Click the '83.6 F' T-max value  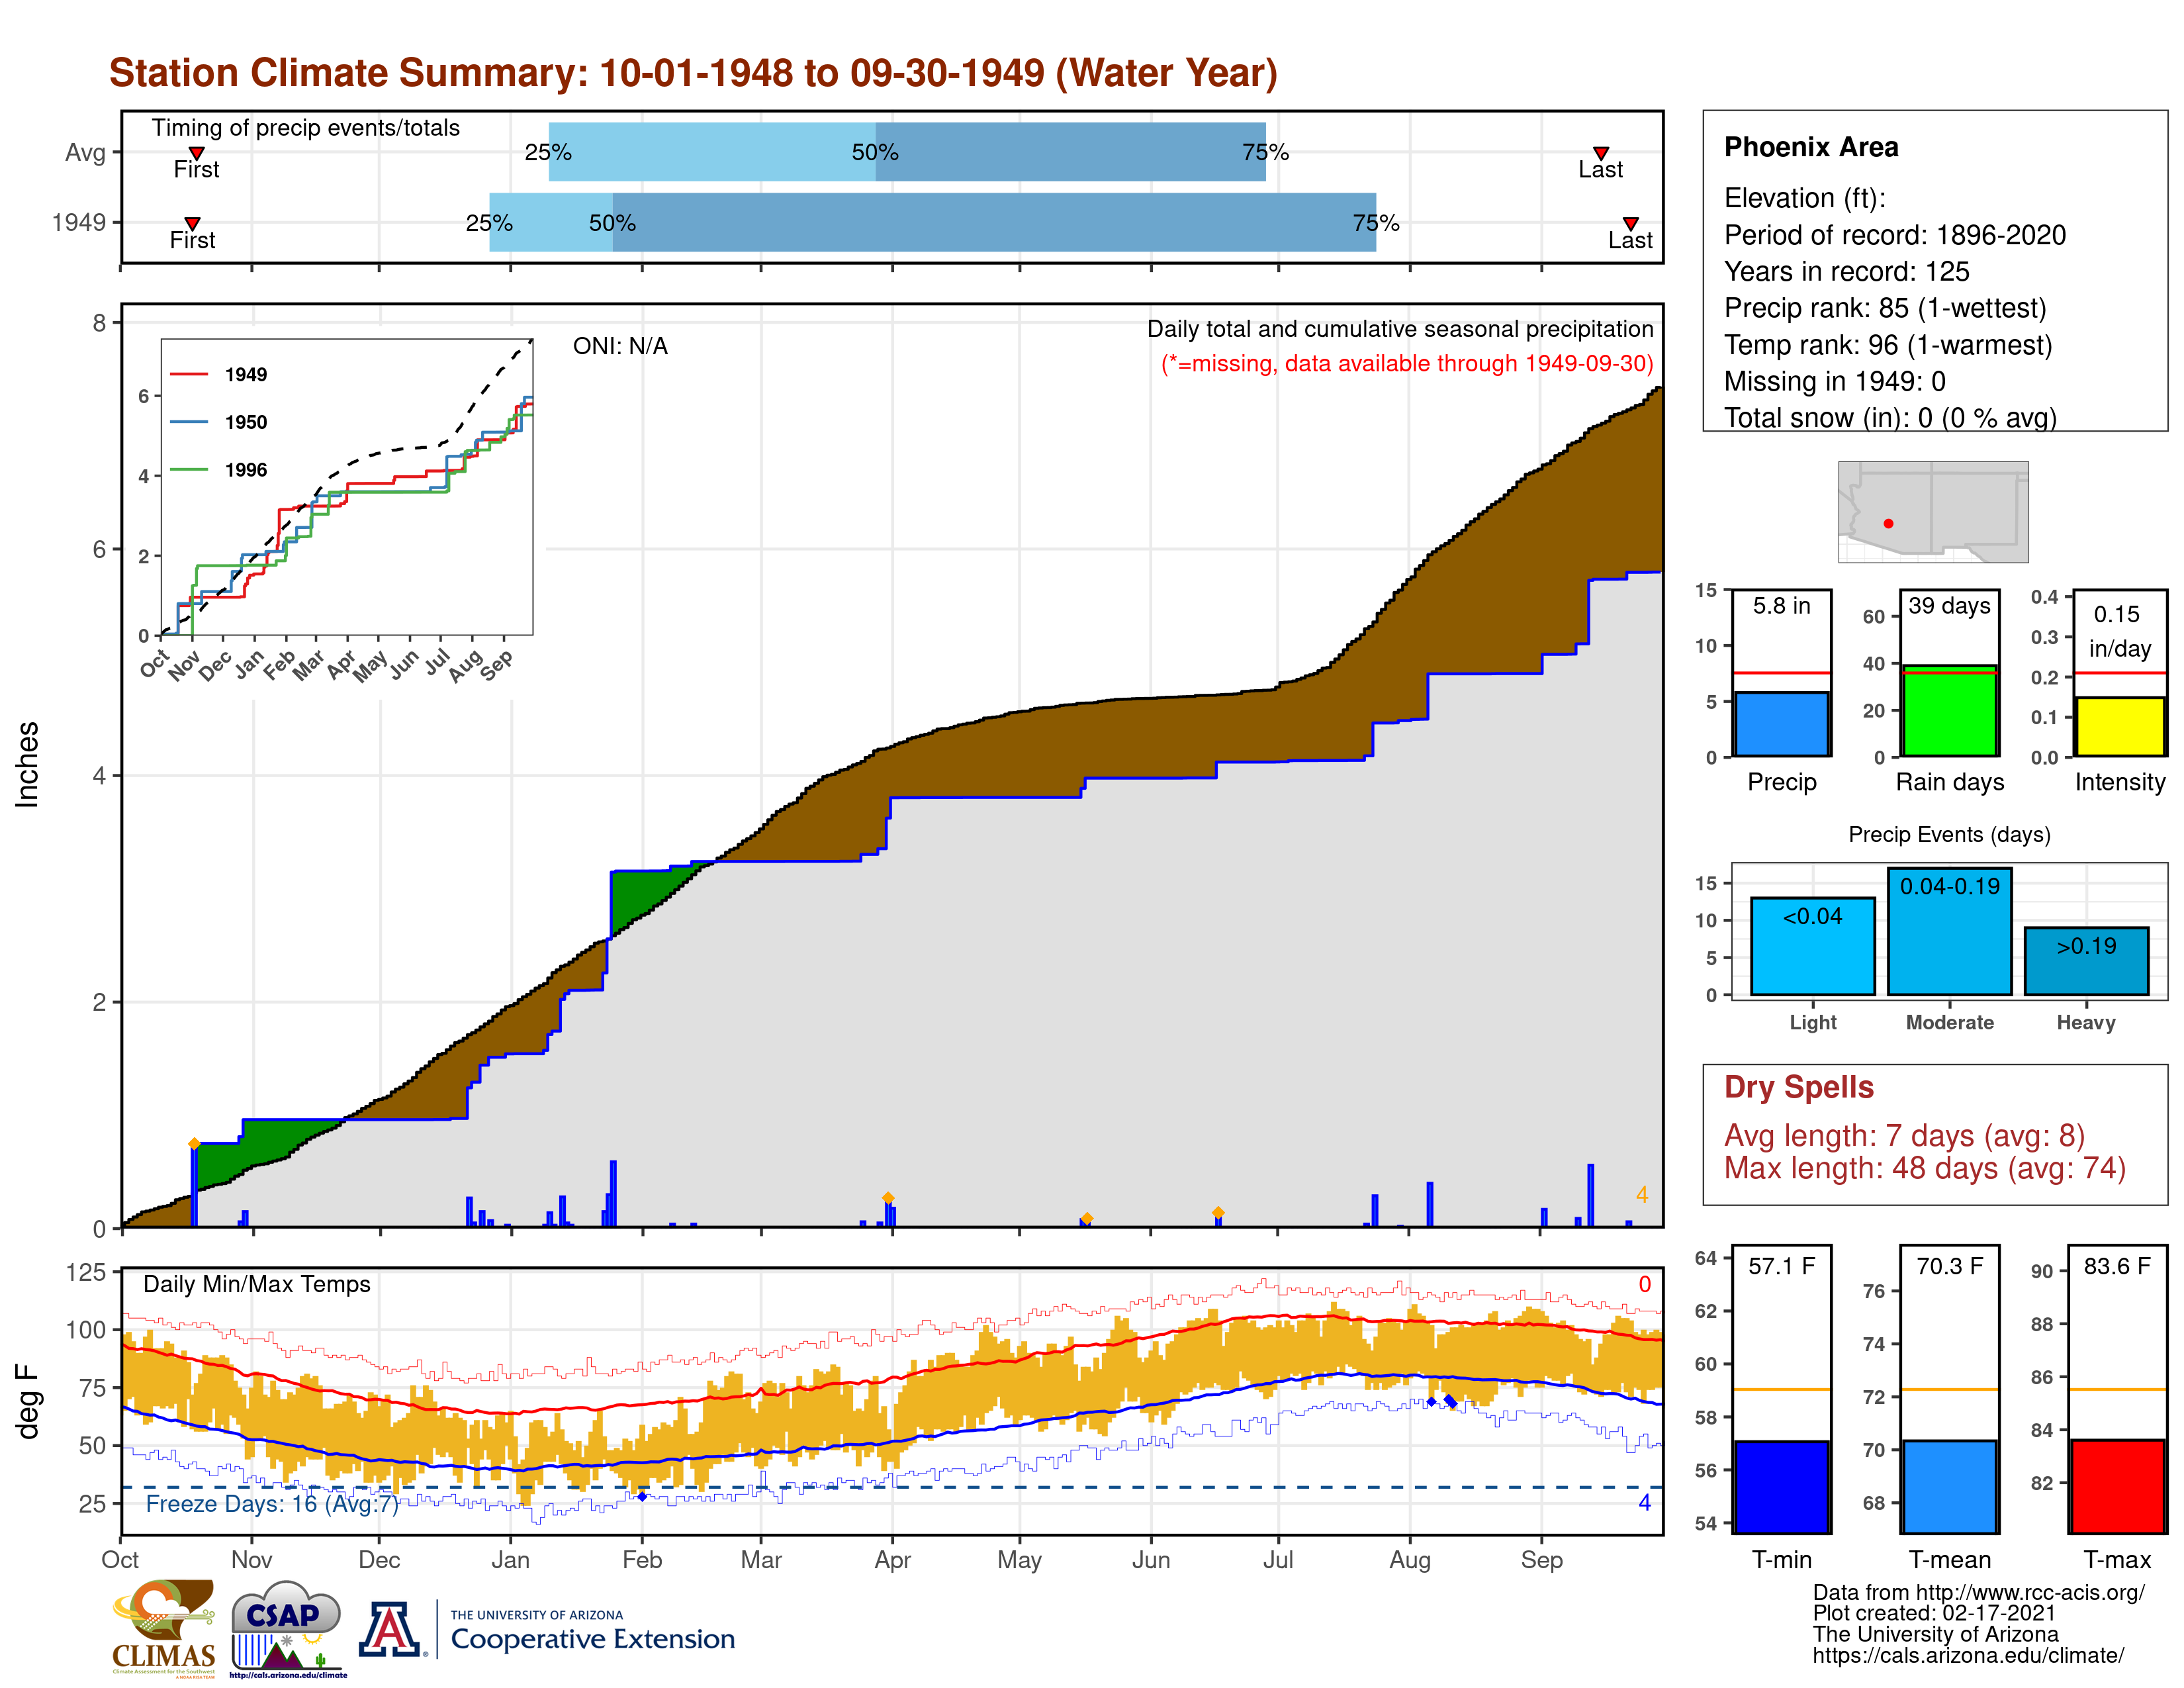point(2118,1266)
